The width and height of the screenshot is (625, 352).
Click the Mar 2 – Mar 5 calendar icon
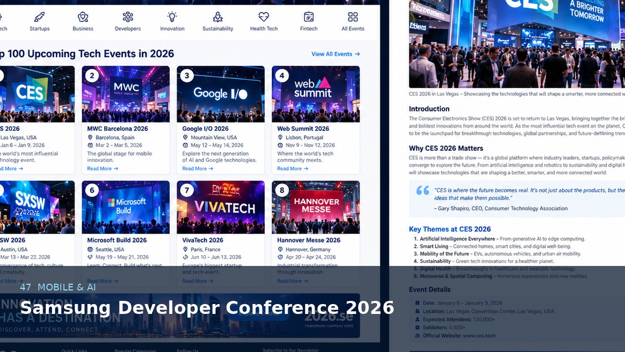pyautogui.click(x=90, y=145)
